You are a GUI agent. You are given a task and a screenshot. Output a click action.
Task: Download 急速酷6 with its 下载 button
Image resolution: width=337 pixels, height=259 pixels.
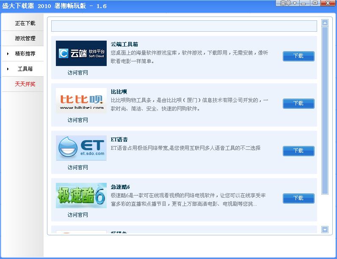(298, 198)
